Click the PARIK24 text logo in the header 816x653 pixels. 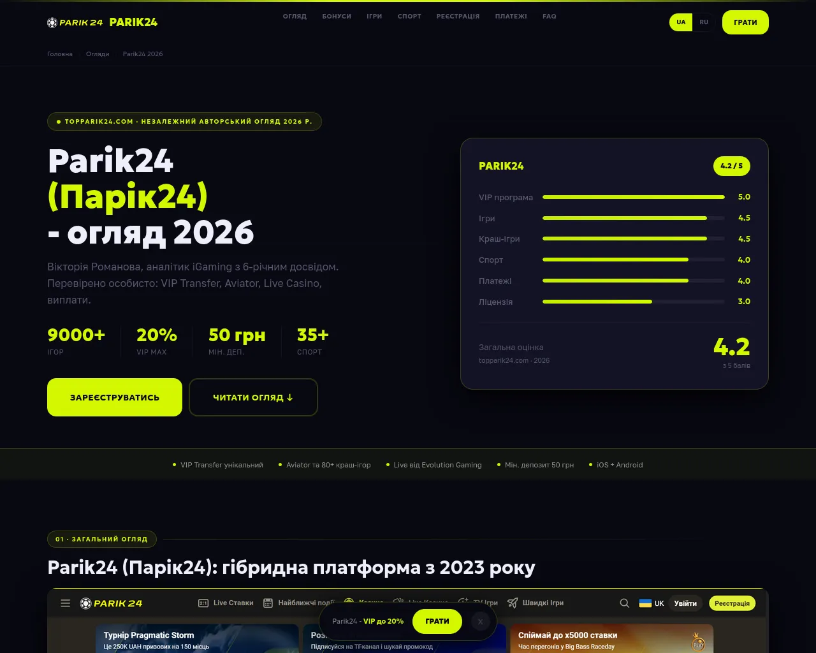tap(133, 22)
